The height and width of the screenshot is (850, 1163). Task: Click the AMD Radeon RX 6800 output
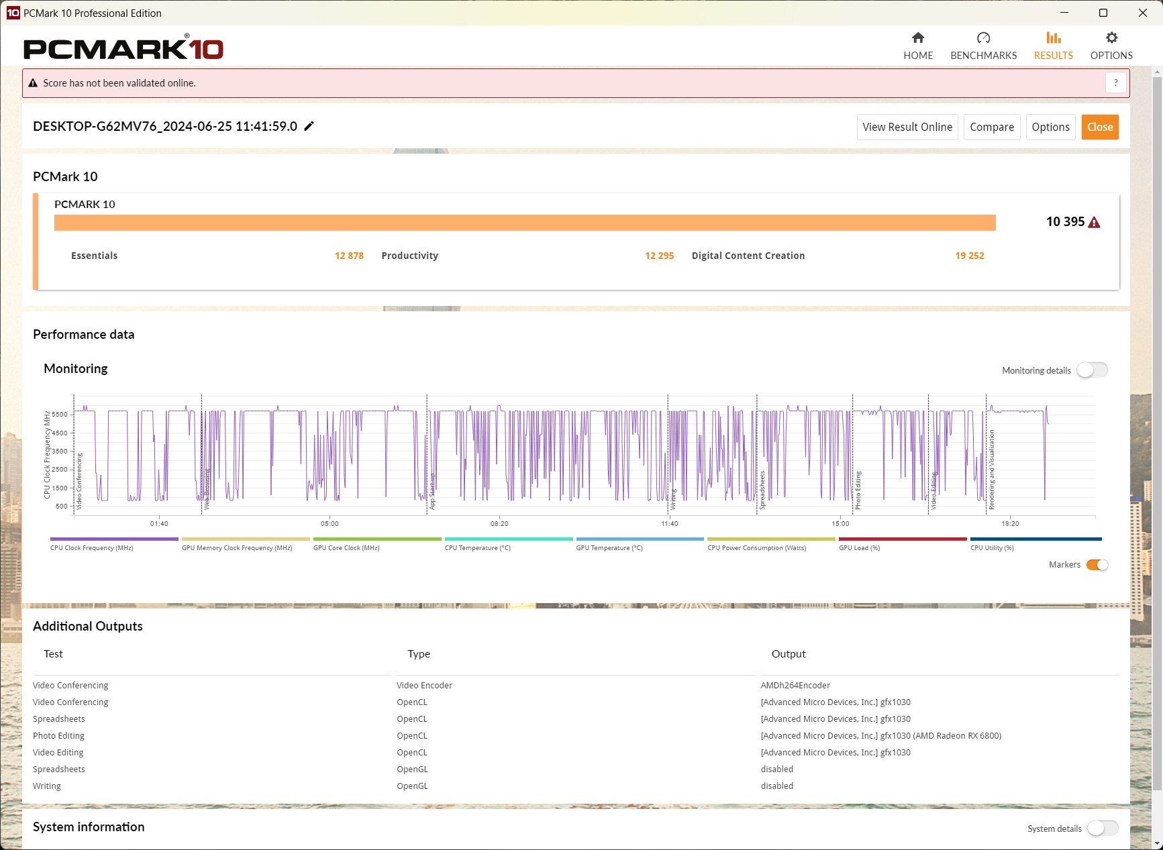pyautogui.click(x=880, y=735)
